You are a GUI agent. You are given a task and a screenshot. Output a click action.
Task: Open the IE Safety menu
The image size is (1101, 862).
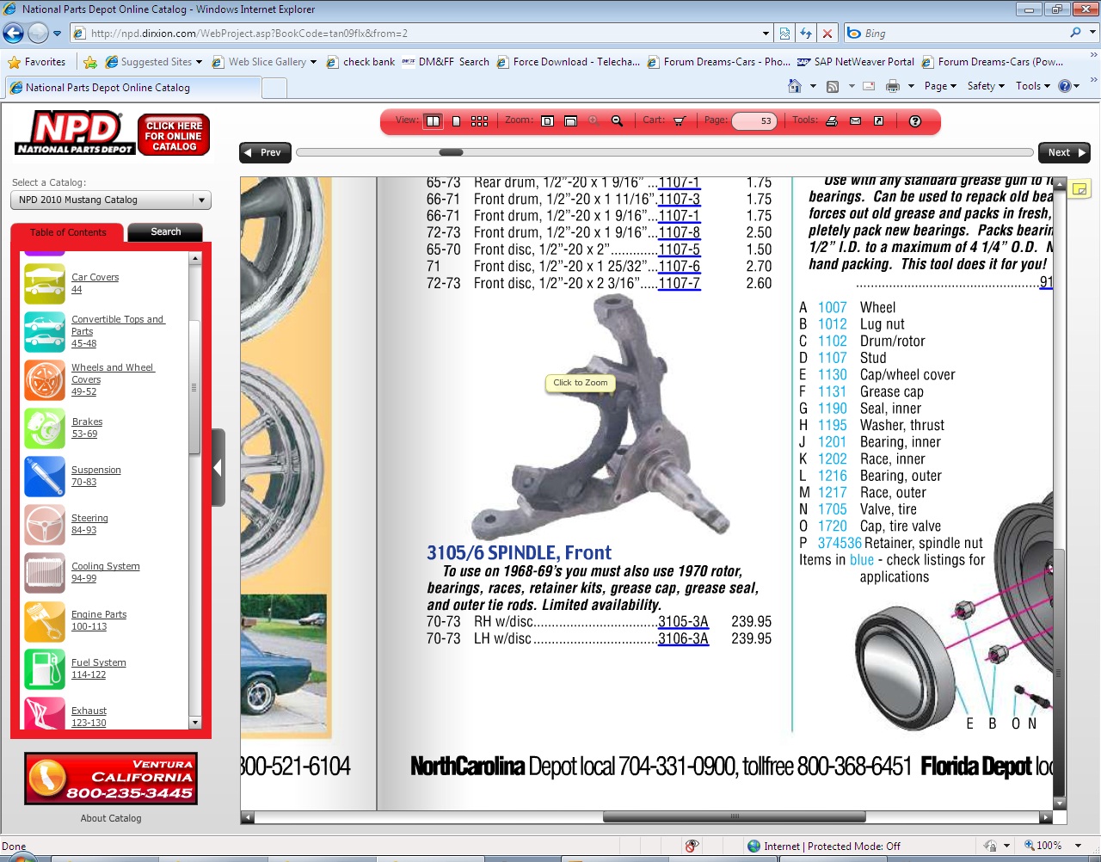986,86
